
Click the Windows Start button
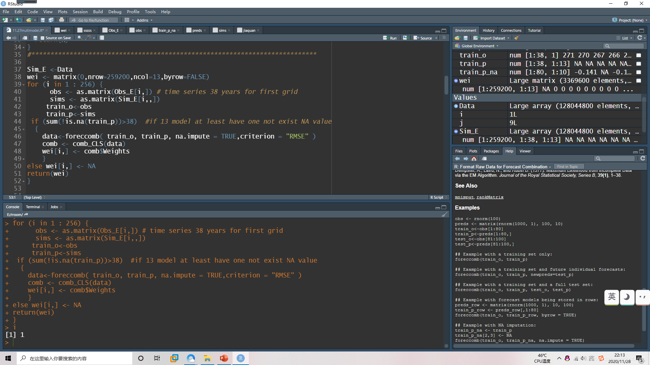point(8,358)
